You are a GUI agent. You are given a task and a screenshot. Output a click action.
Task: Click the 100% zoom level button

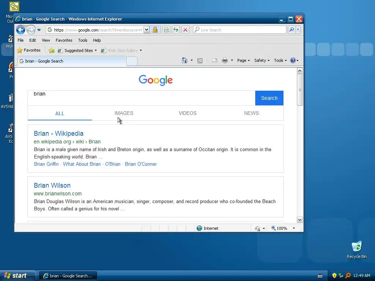click(x=279, y=228)
